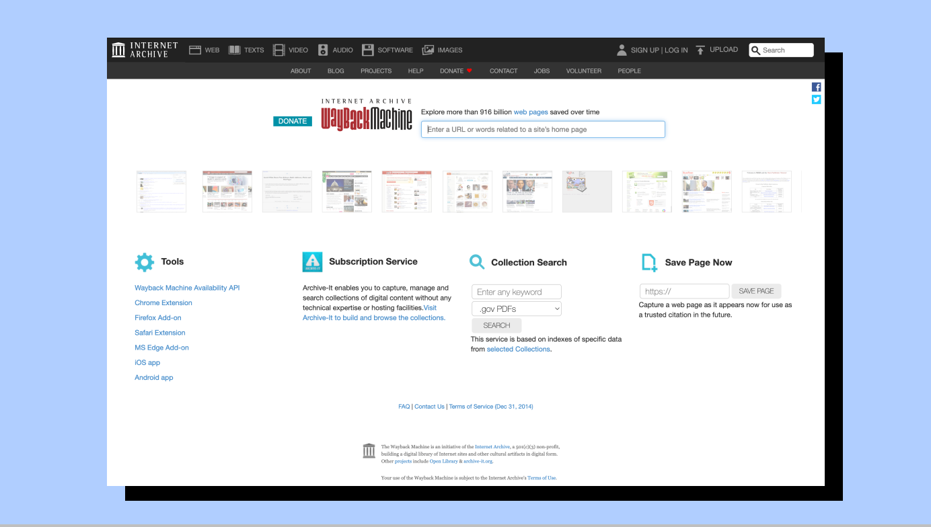Image resolution: width=931 pixels, height=527 pixels.
Task: Click the footer Internet Archive building icon
Action: tap(369, 450)
